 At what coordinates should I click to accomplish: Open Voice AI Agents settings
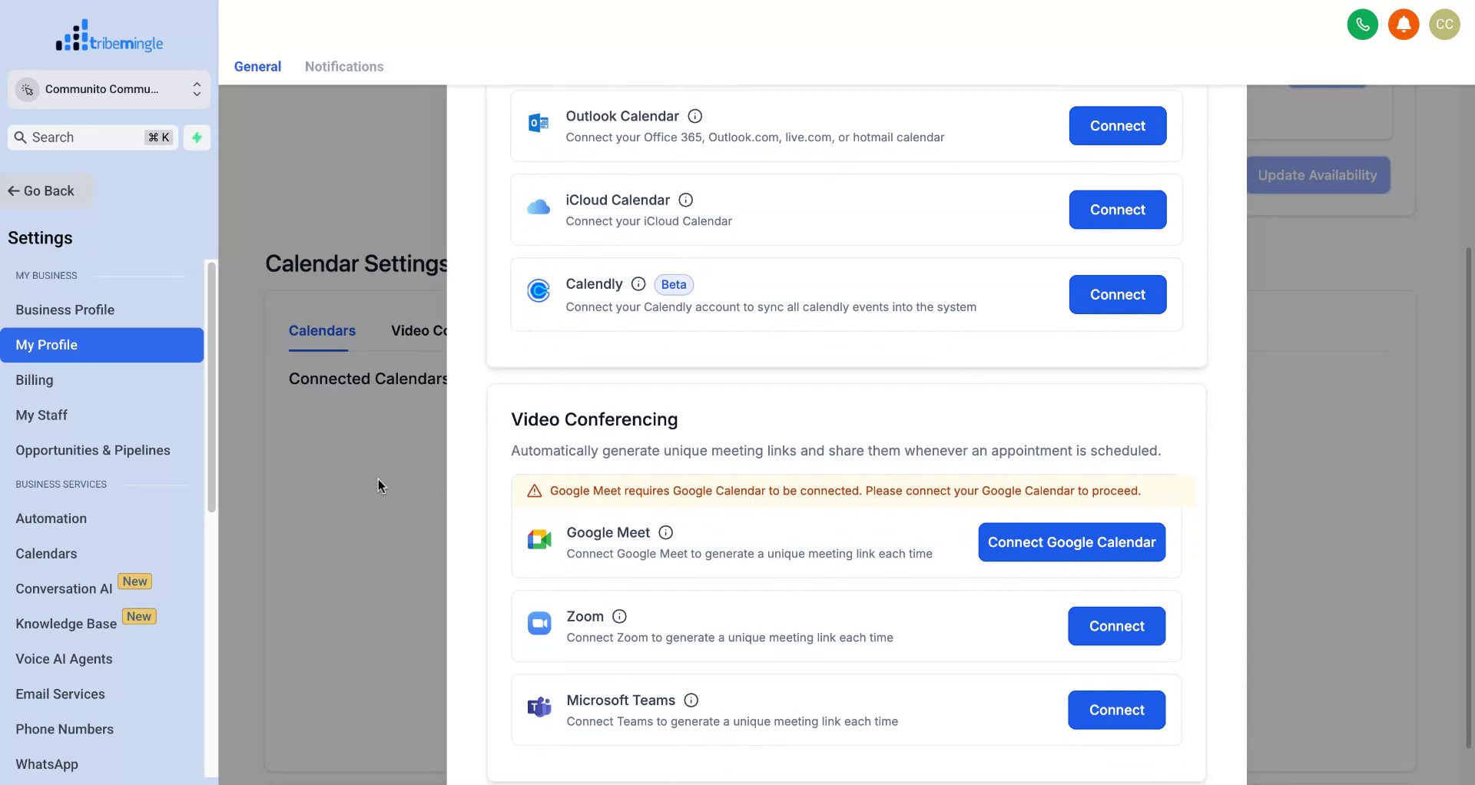tap(64, 659)
